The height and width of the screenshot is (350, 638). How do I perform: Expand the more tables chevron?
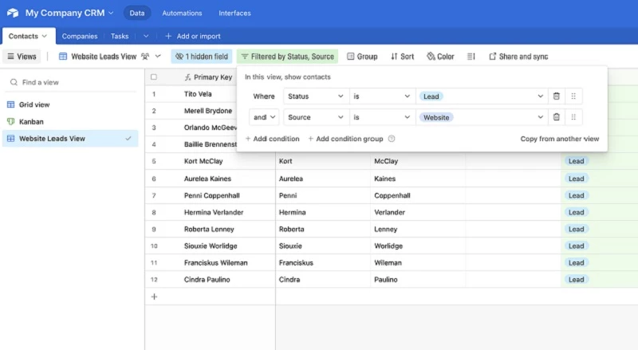tap(146, 36)
